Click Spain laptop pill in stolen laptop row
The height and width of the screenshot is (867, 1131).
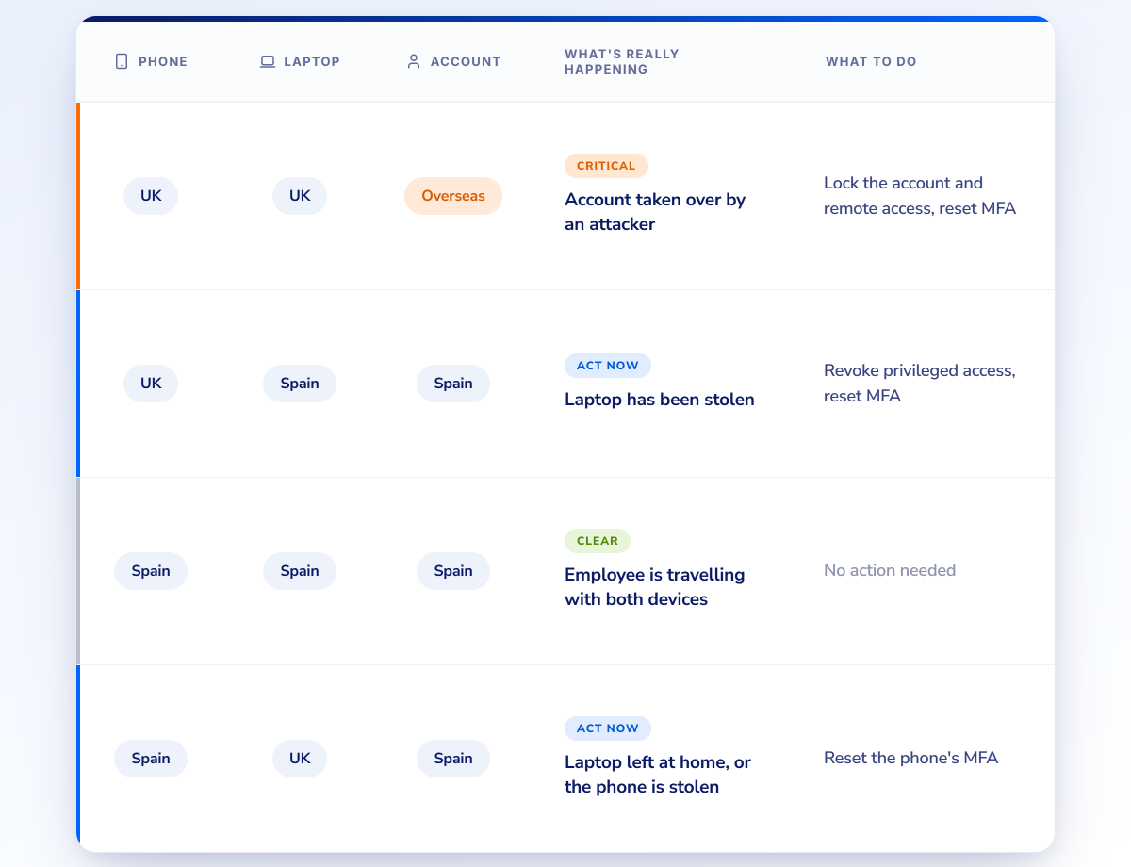[x=300, y=384]
